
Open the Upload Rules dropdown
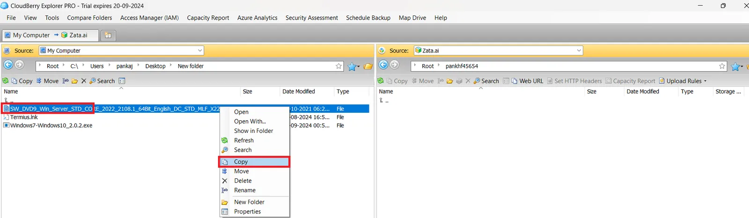[683, 81]
